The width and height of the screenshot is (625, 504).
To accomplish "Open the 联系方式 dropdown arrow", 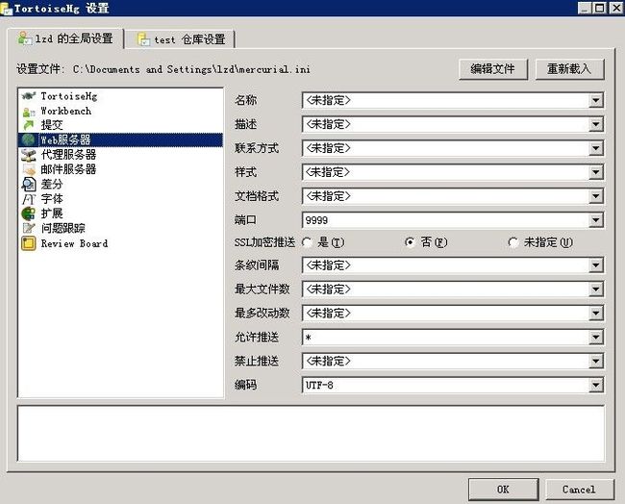I will pos(595,148).
